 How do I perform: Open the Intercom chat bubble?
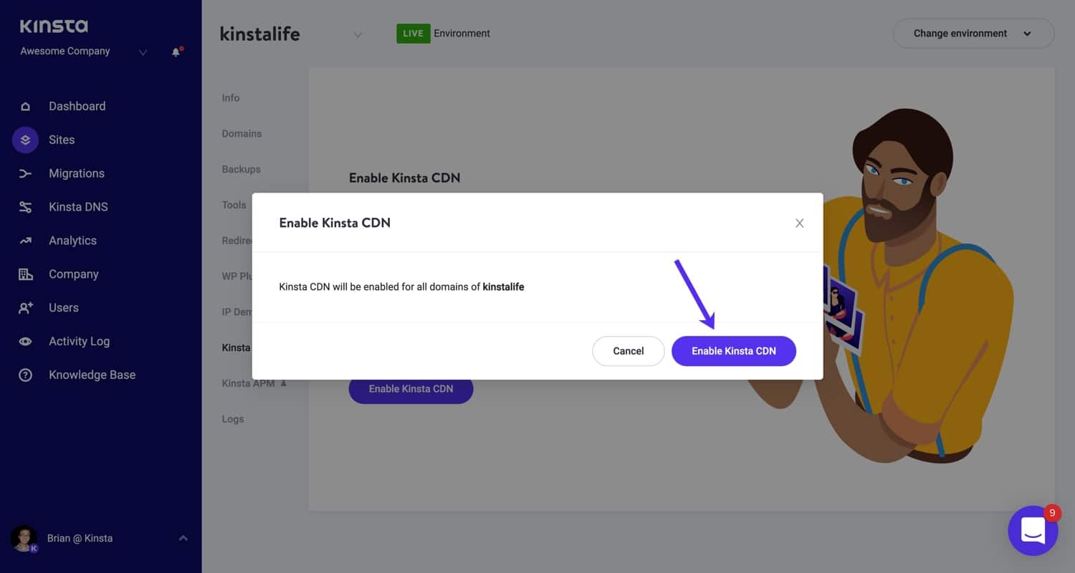(1033, 530)
